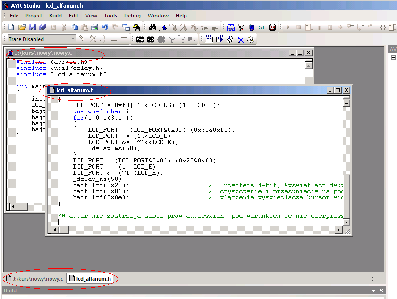Click the down arrow of lcd_alfanum.h vertical scrollbar
This screenshot has width=397, height=299.
pyautogui.click(x=346, y=222)
